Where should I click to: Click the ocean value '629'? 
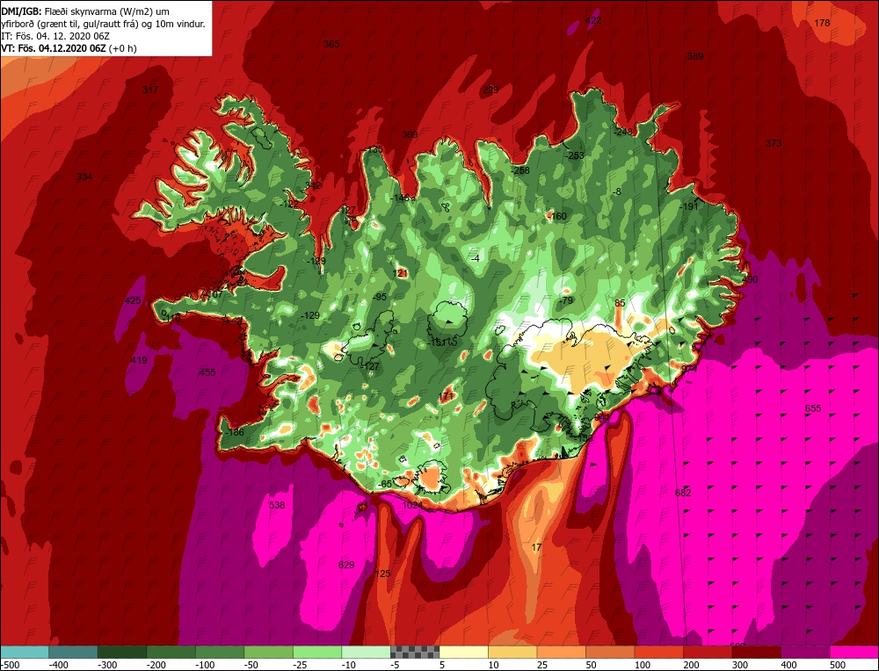(x=346, y=565)
